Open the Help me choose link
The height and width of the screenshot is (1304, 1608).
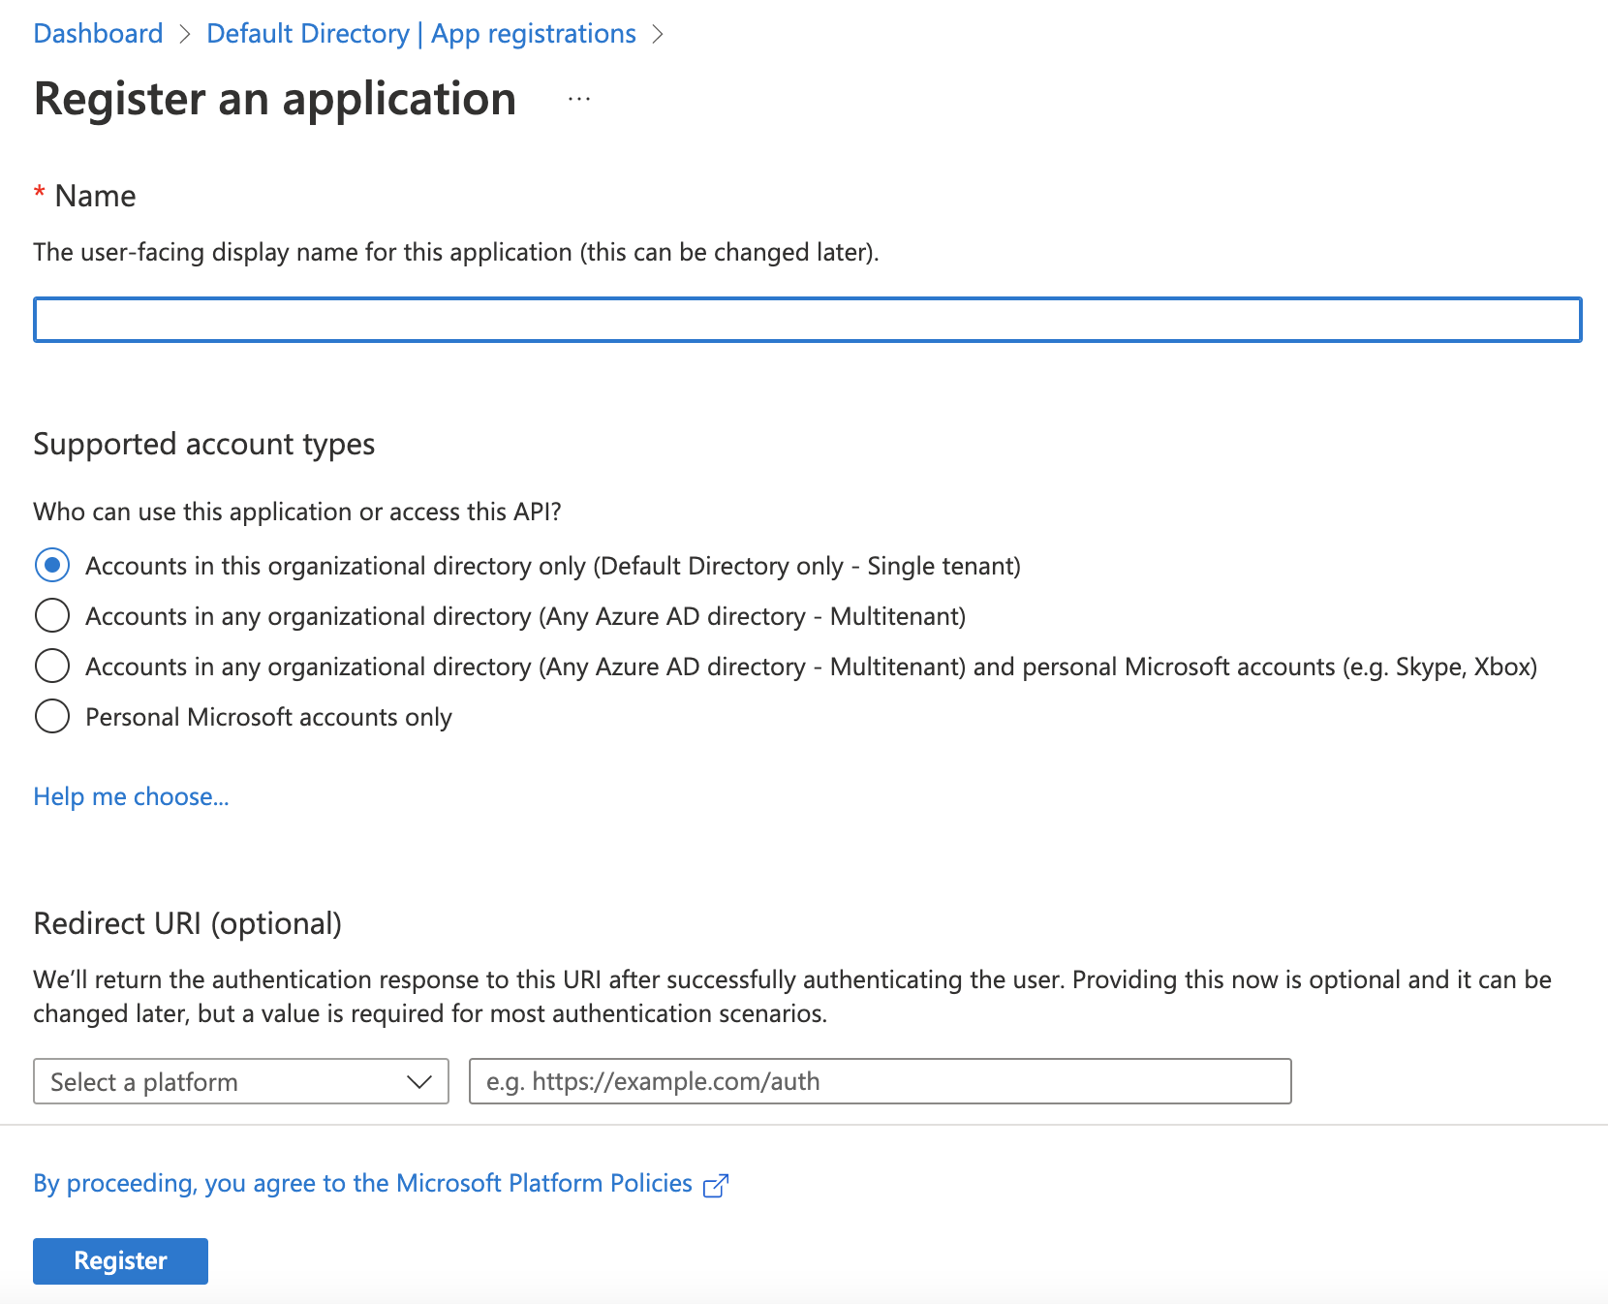tap(131, 796)
